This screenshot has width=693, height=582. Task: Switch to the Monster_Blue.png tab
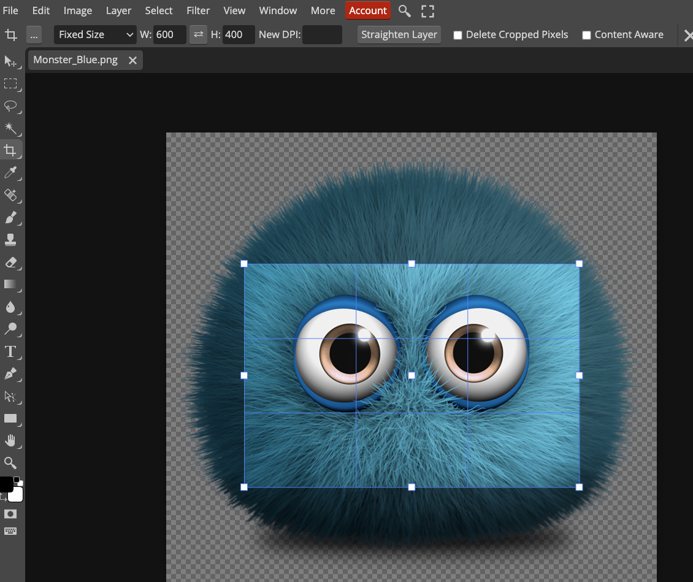tap(75, 59)
